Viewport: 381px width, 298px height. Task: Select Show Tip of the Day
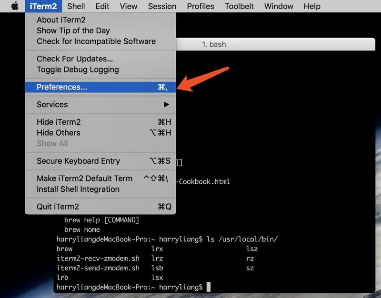(100, 30)
